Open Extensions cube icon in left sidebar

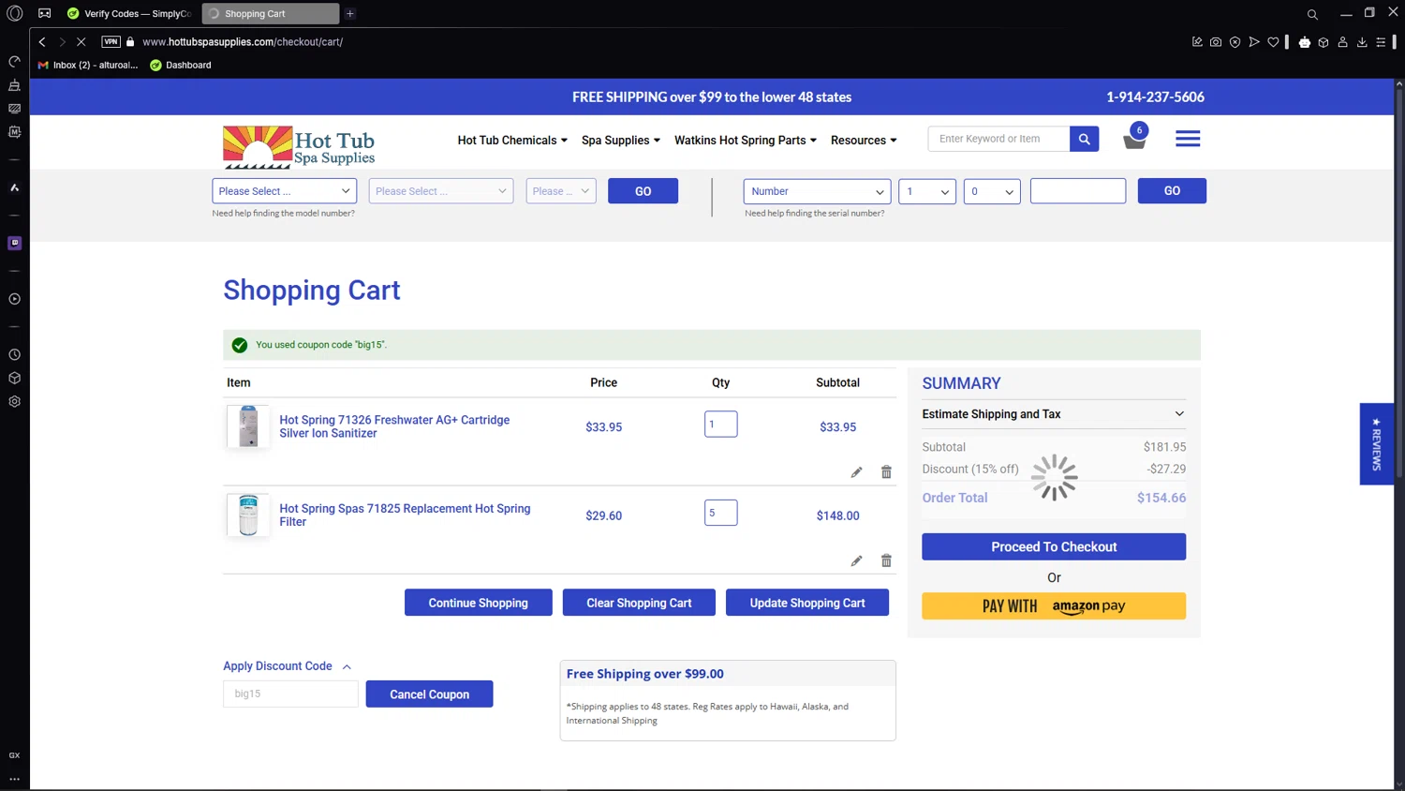15,379
